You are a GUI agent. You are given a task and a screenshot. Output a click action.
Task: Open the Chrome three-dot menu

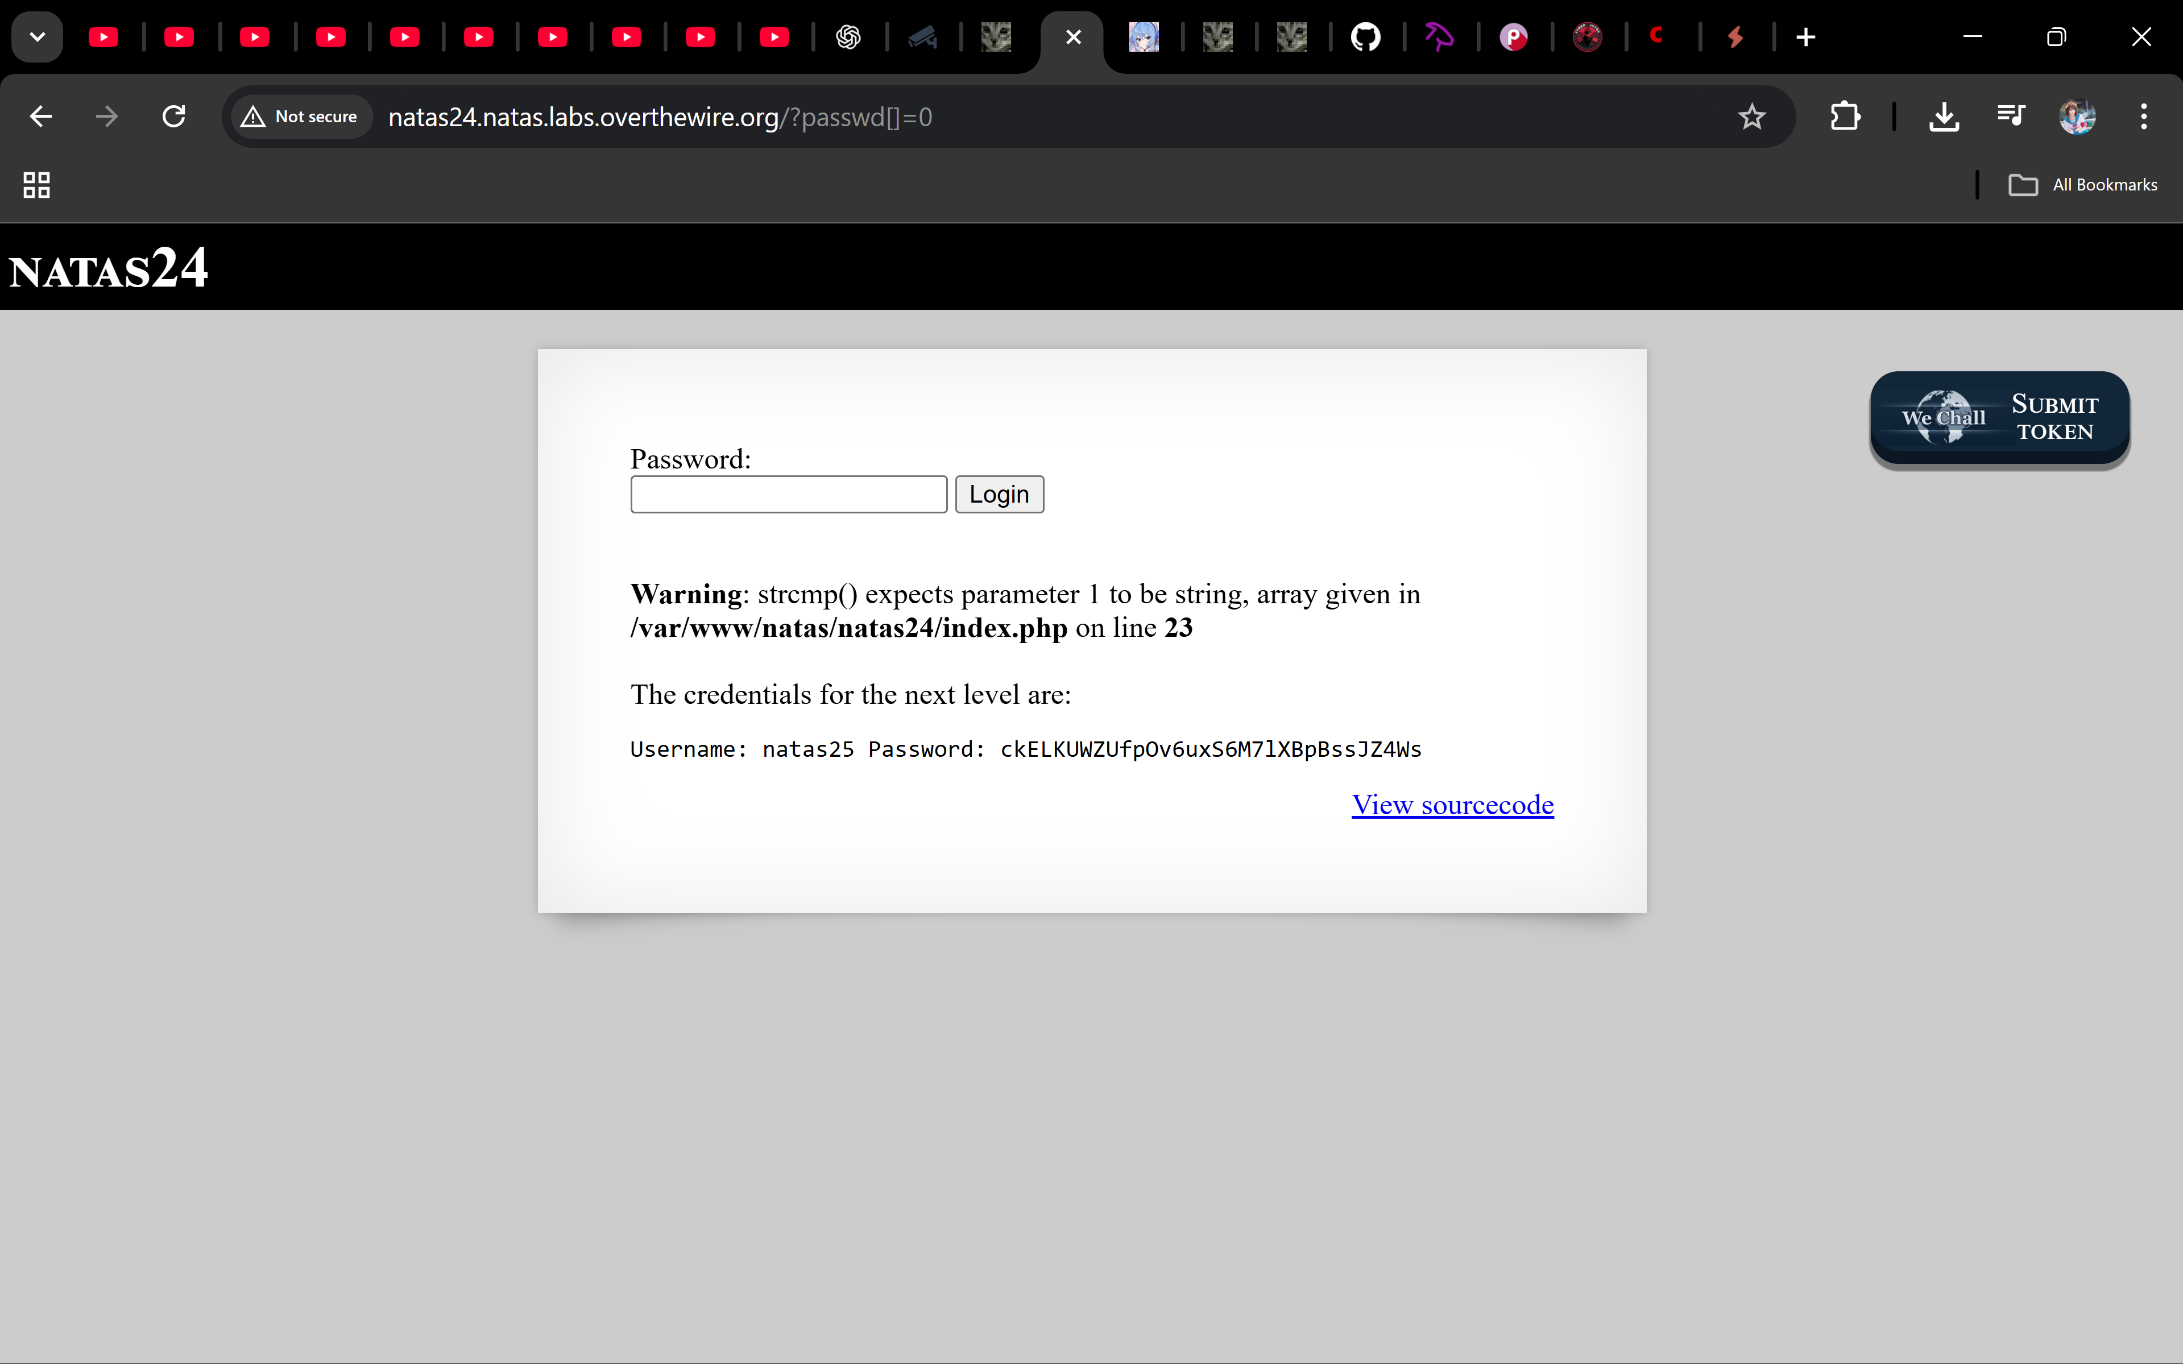pos(2143,117)
